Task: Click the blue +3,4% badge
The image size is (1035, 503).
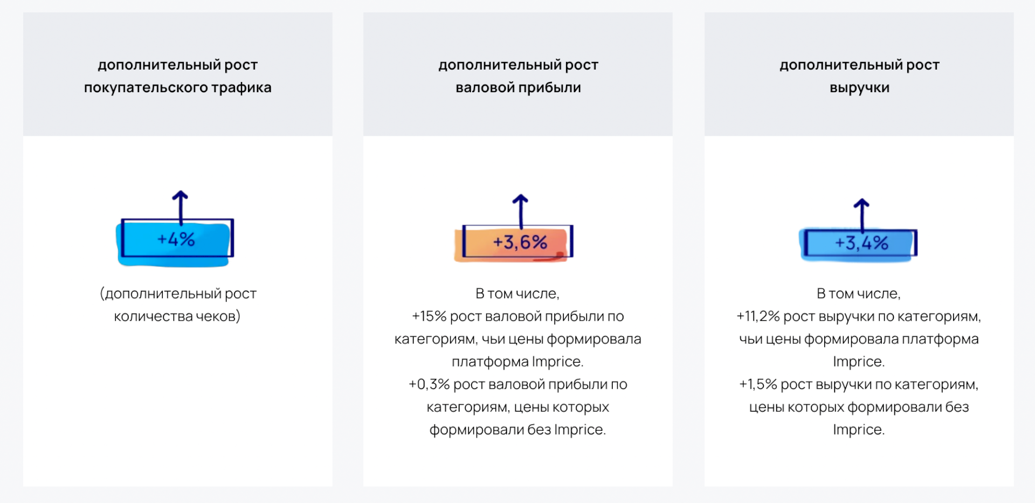Action: coord(858,244)
